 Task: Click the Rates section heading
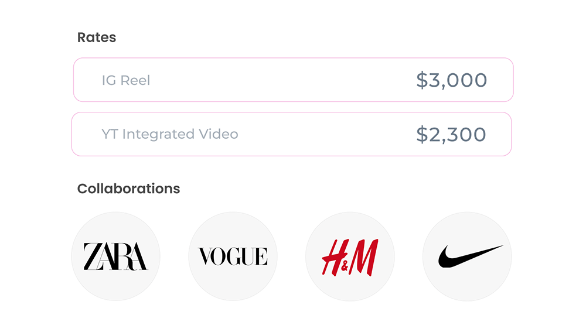[97, 37]
